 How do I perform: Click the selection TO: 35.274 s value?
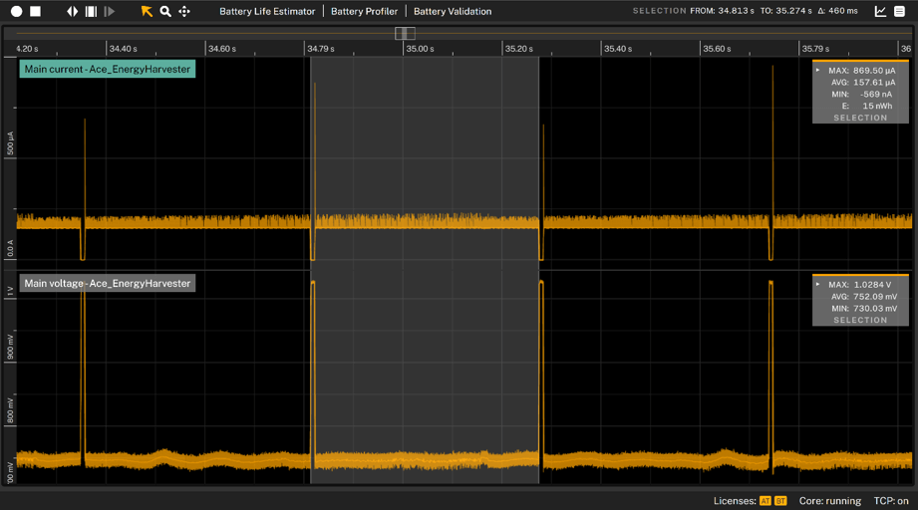coord(785,11)
